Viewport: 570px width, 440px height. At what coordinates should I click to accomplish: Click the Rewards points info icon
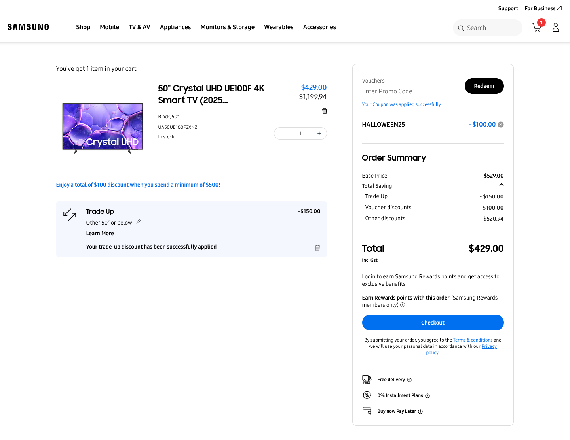tap(403, 305)
